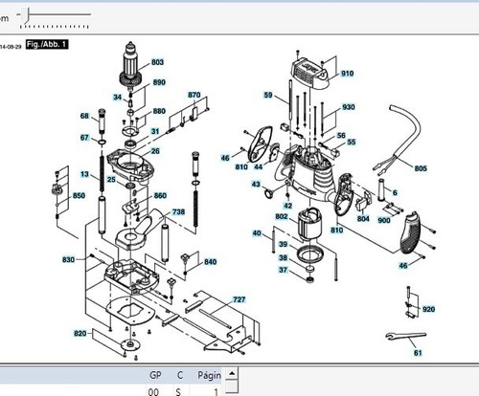
Task: Select part number 56 label
Action: (341, 135)
